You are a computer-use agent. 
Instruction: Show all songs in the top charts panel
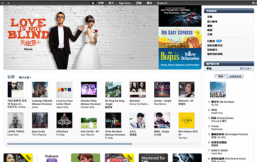coord(246,69)
